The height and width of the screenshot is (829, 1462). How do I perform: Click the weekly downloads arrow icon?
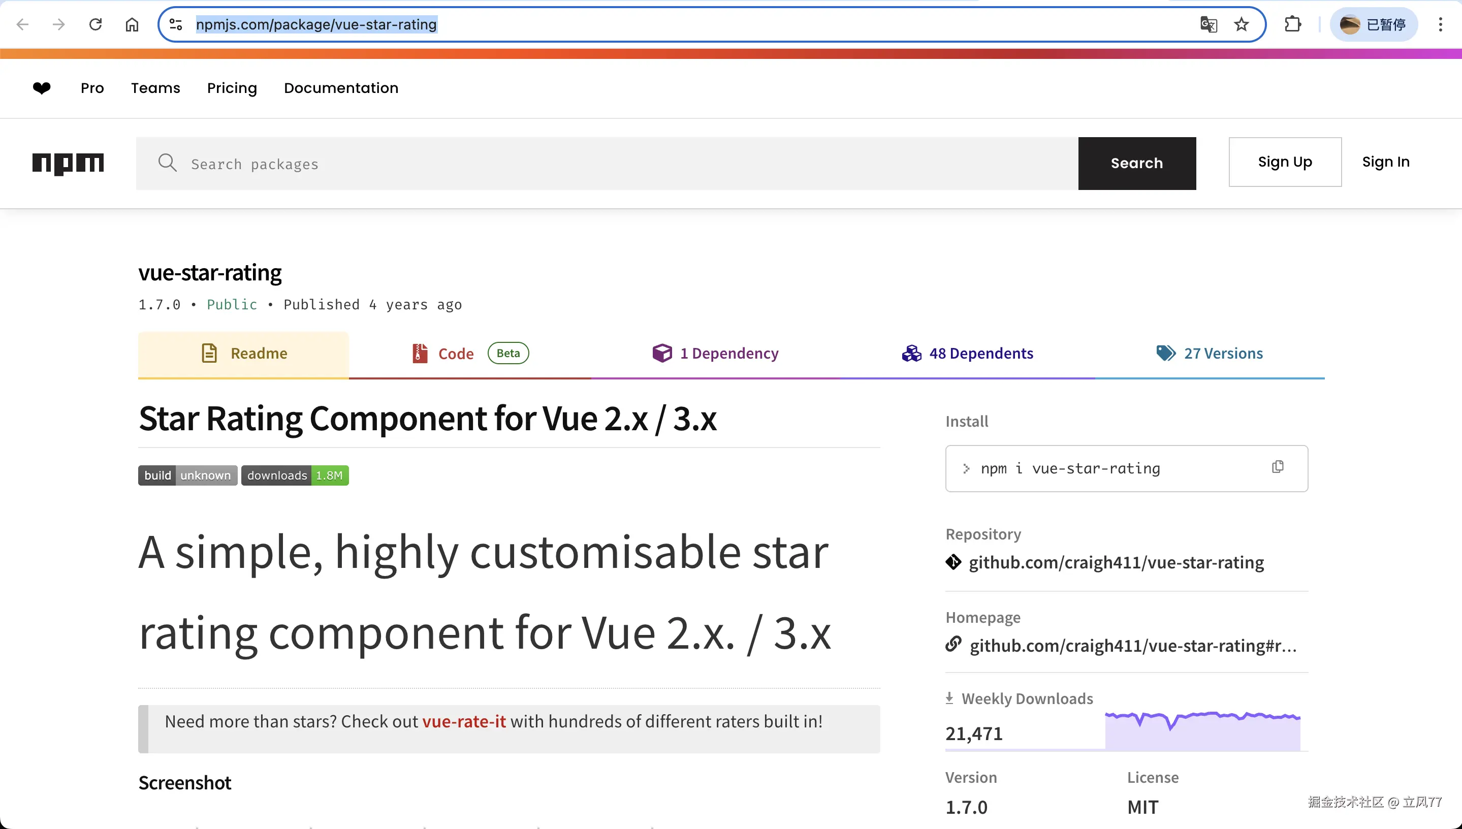(949, 698)
